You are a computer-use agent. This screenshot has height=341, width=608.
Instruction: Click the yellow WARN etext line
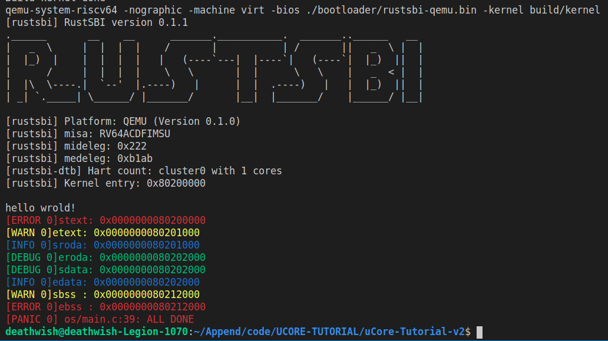103,233
